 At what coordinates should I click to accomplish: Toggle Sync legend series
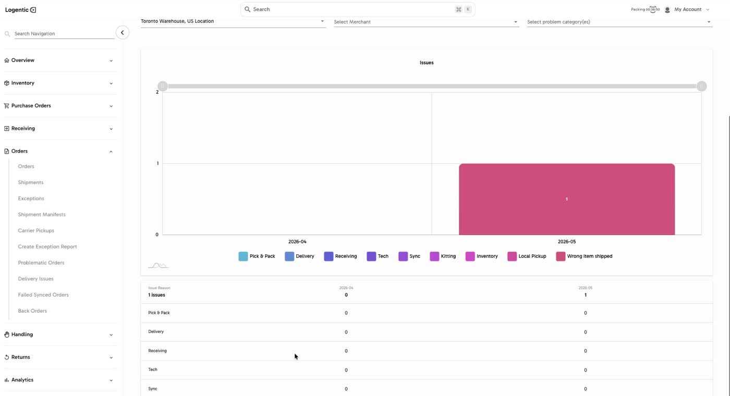click(x=409, y=256)
